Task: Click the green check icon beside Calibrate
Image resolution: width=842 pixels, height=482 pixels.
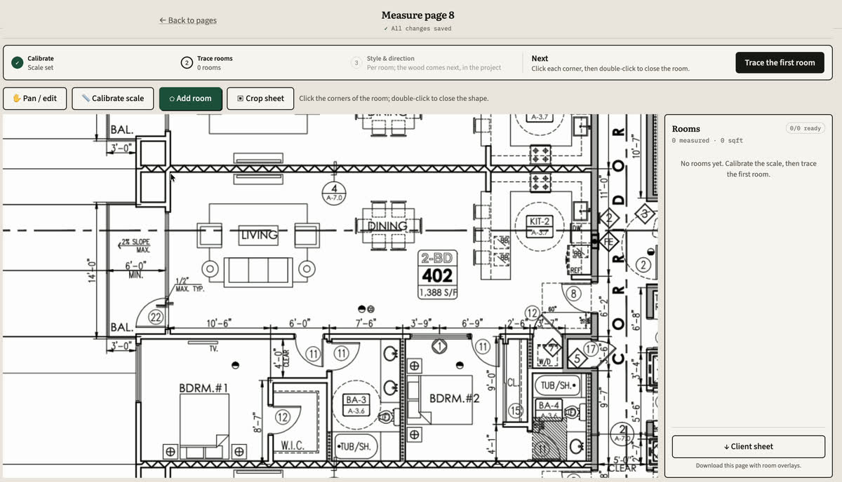Action: point(17,63)
